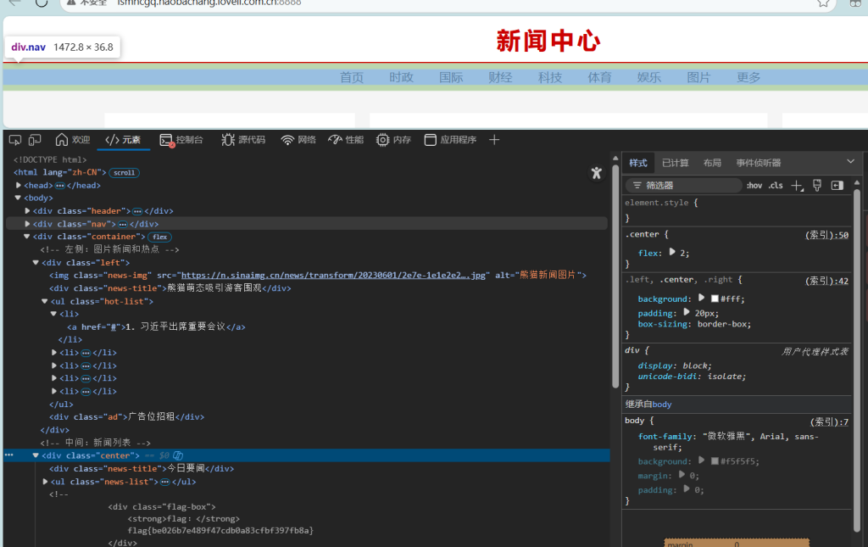Screen dimensions: 868x547
Task: Switch to the 事件侦听器 tab
Action: click(758, 163)
